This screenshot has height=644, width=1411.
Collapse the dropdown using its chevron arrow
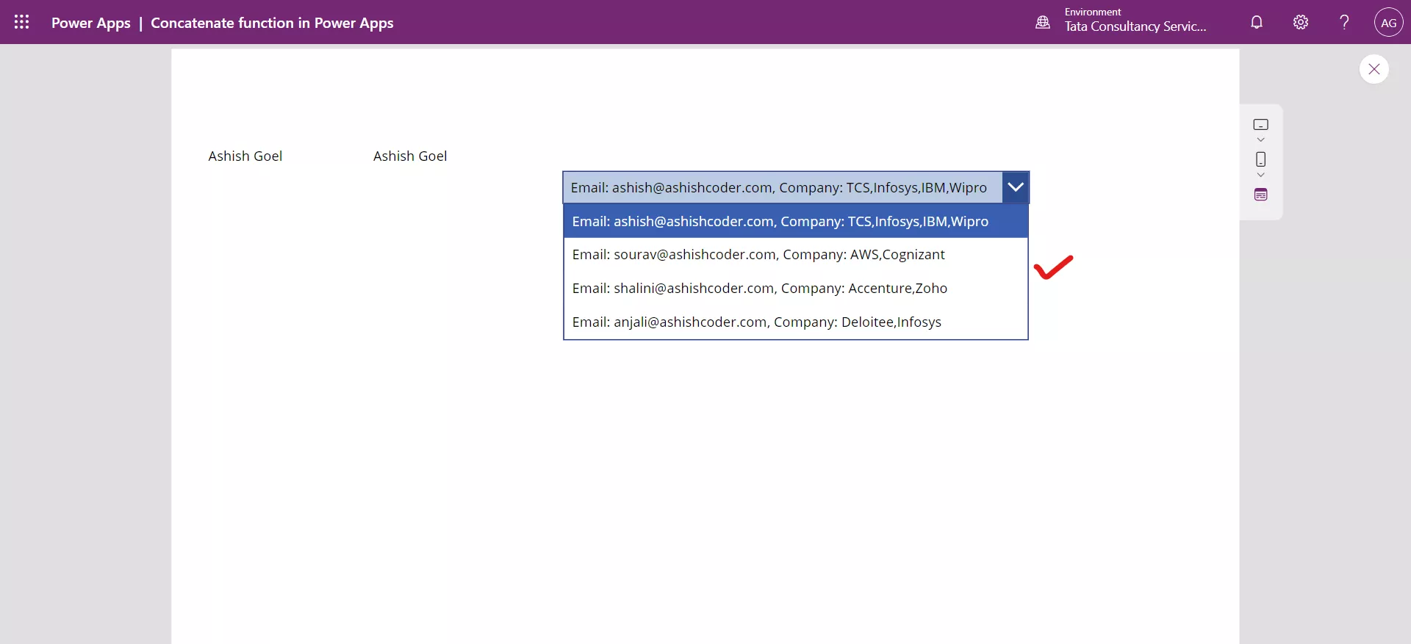point(1015,187)
